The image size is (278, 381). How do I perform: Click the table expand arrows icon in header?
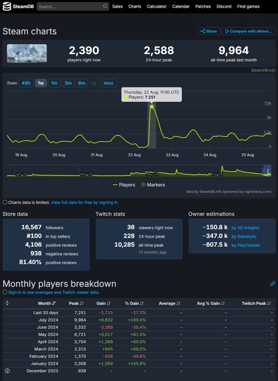point(7,303)
